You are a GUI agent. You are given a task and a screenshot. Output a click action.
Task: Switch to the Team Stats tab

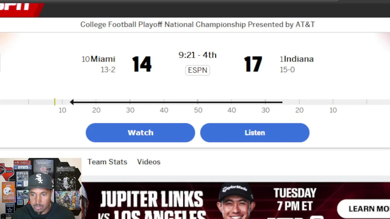[x=107, y=162]
